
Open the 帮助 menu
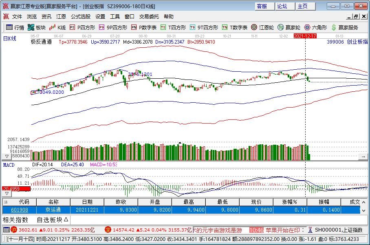click(x=168, y=17)
